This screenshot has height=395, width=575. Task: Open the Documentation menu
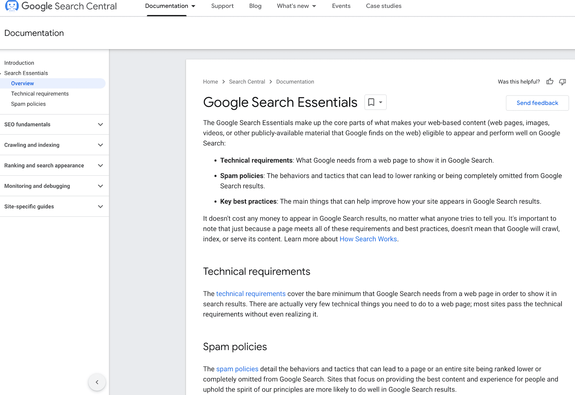(x=170, y=6)
